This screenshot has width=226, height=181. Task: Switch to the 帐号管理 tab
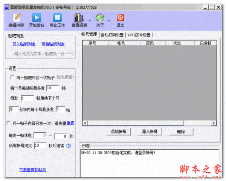point(89,34)
